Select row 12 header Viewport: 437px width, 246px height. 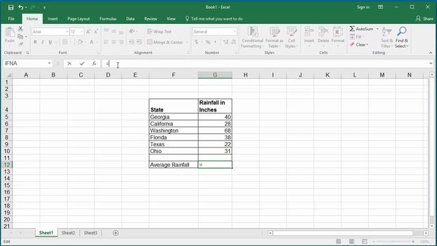(7, 165)
